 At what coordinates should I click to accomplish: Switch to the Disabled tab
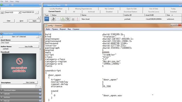pos(109,12)
